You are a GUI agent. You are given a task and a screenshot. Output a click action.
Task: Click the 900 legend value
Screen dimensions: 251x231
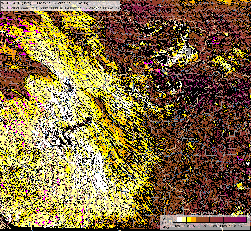214,226
